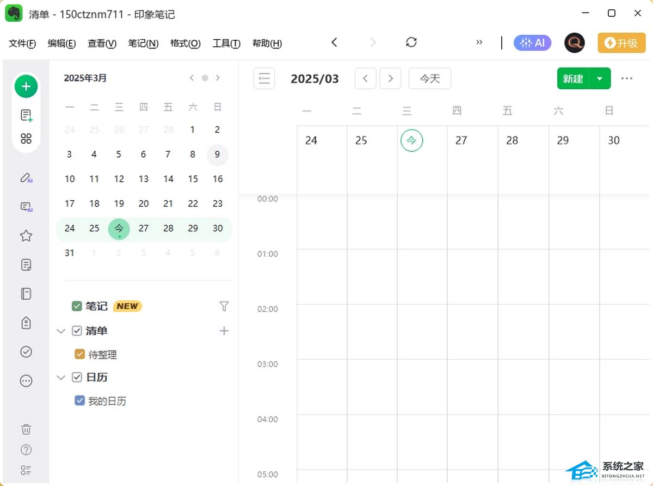This screenshot has width=653, height=486.
Task: Click day 24 header in week view
Action: [x=311, y=140]
